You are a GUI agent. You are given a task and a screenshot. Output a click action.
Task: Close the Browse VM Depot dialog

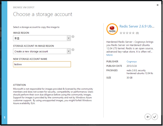[x=157, y=5]
